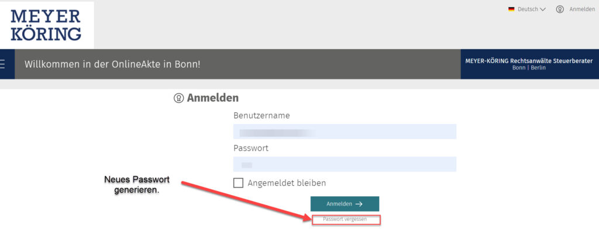Focus the Passwort input field
The height and width of the screenshot is (229, 599).
(345, 164)
